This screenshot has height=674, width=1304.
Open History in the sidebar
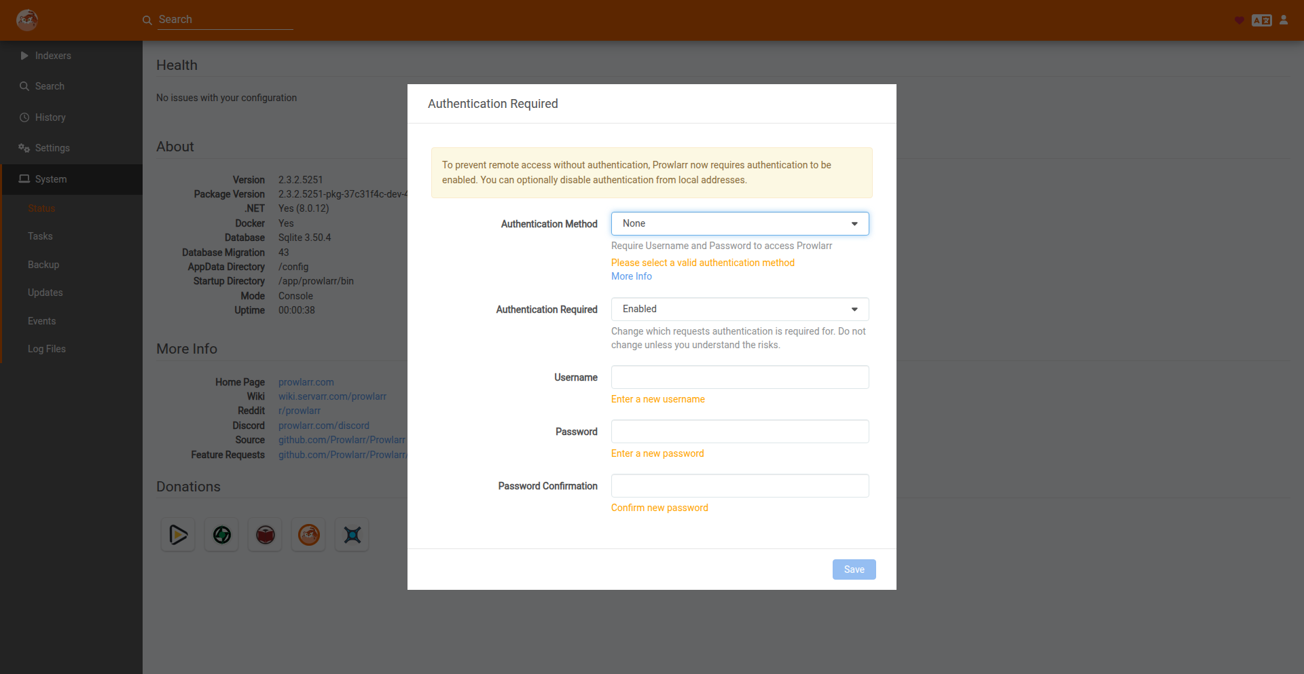coord(50,117)
